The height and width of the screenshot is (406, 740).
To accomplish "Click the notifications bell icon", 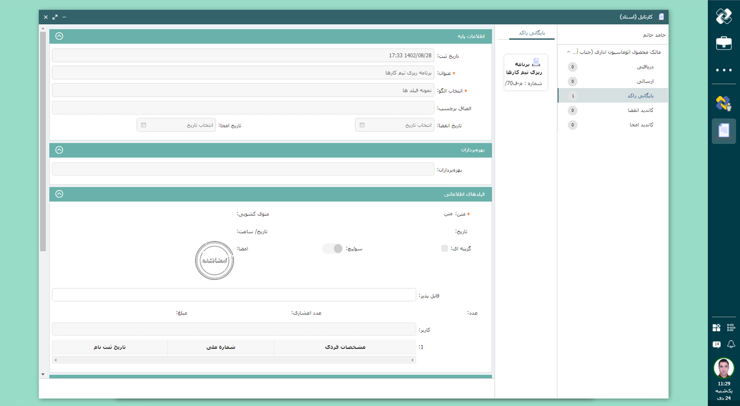I will click(x=731, y=344).
